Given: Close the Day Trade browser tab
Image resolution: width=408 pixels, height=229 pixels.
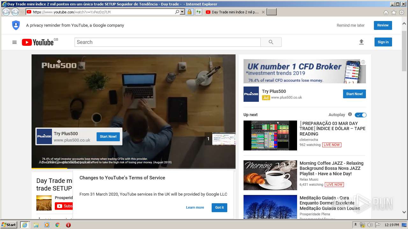Looking at the screenshot, I should (x=263, y=12).
